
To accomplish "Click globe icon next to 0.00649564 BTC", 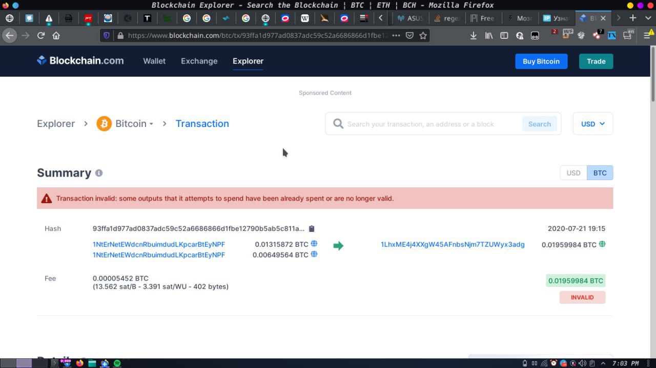I will click(x=314, y=254).
